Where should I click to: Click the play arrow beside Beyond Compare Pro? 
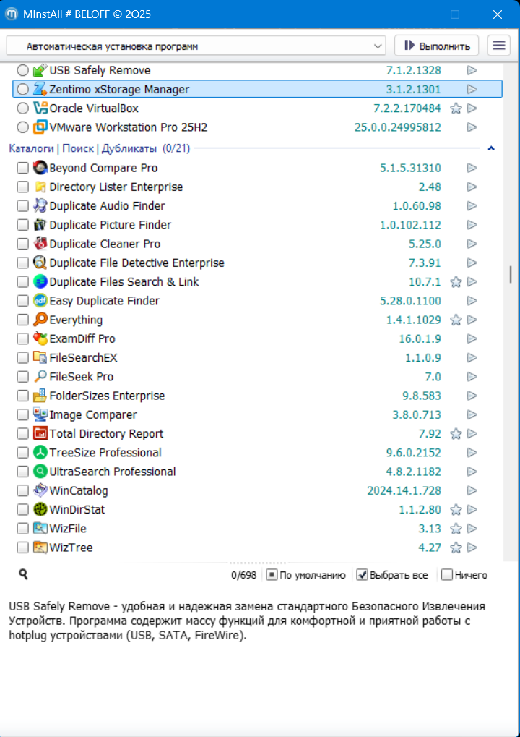472,168
